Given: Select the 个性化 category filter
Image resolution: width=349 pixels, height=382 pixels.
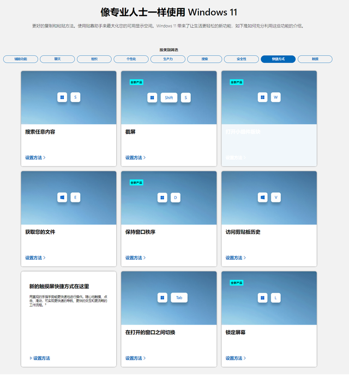Looking at the screenshot, I should point(131,59).
